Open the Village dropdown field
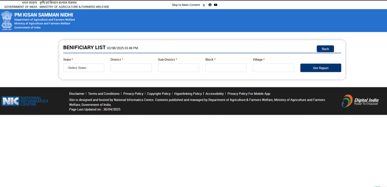 [x=273, y=68]
